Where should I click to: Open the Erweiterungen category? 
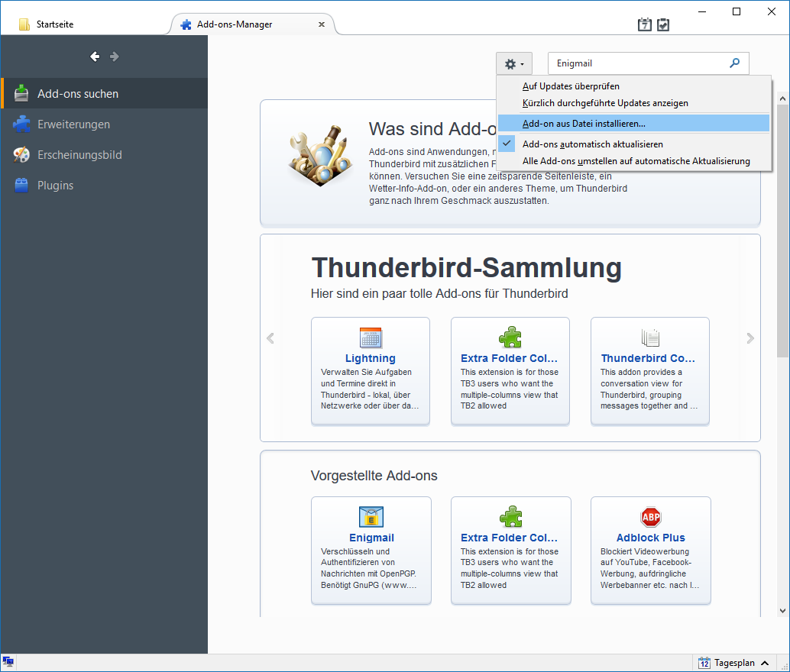coord(105,124)
